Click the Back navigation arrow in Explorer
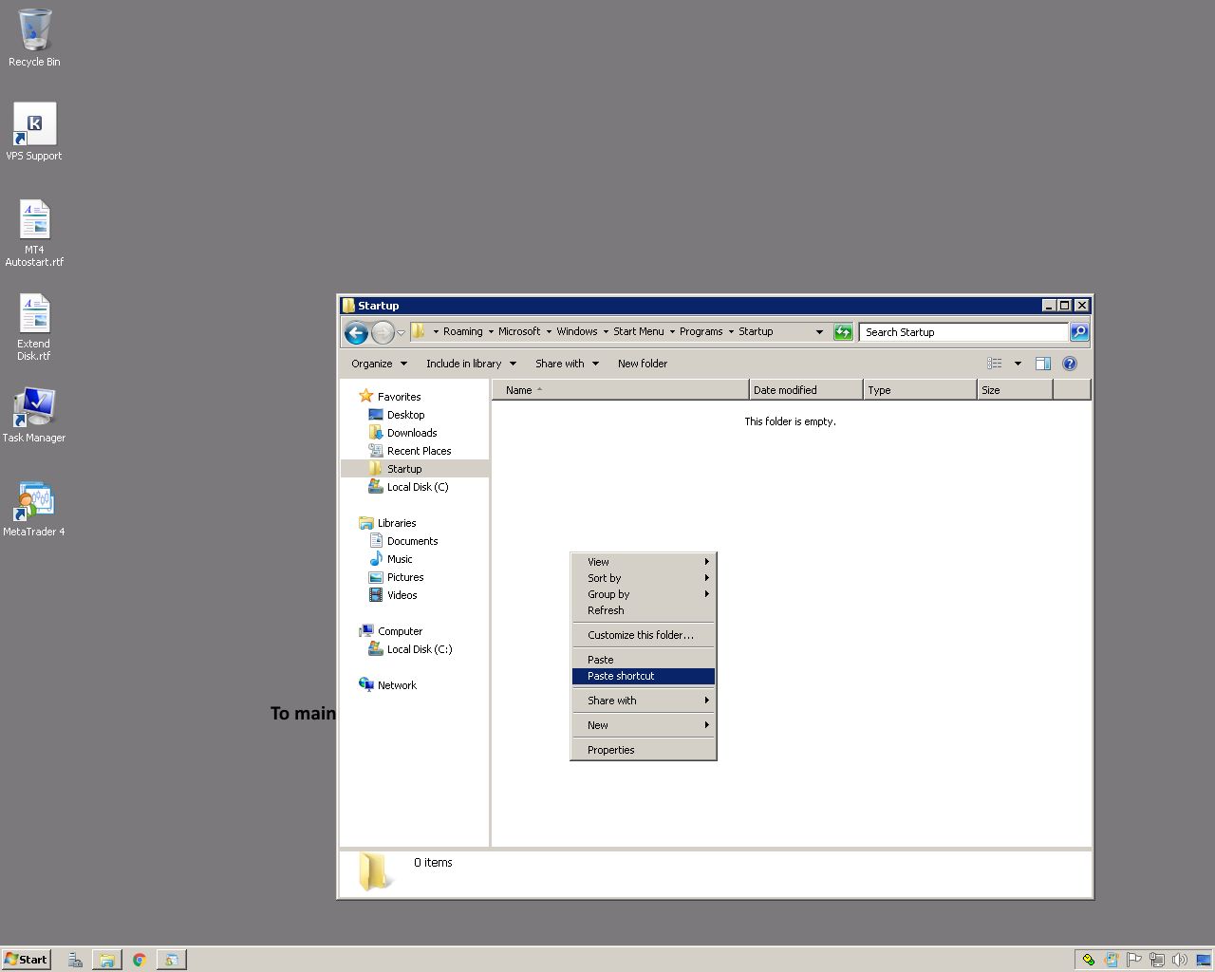 point(356,332)
